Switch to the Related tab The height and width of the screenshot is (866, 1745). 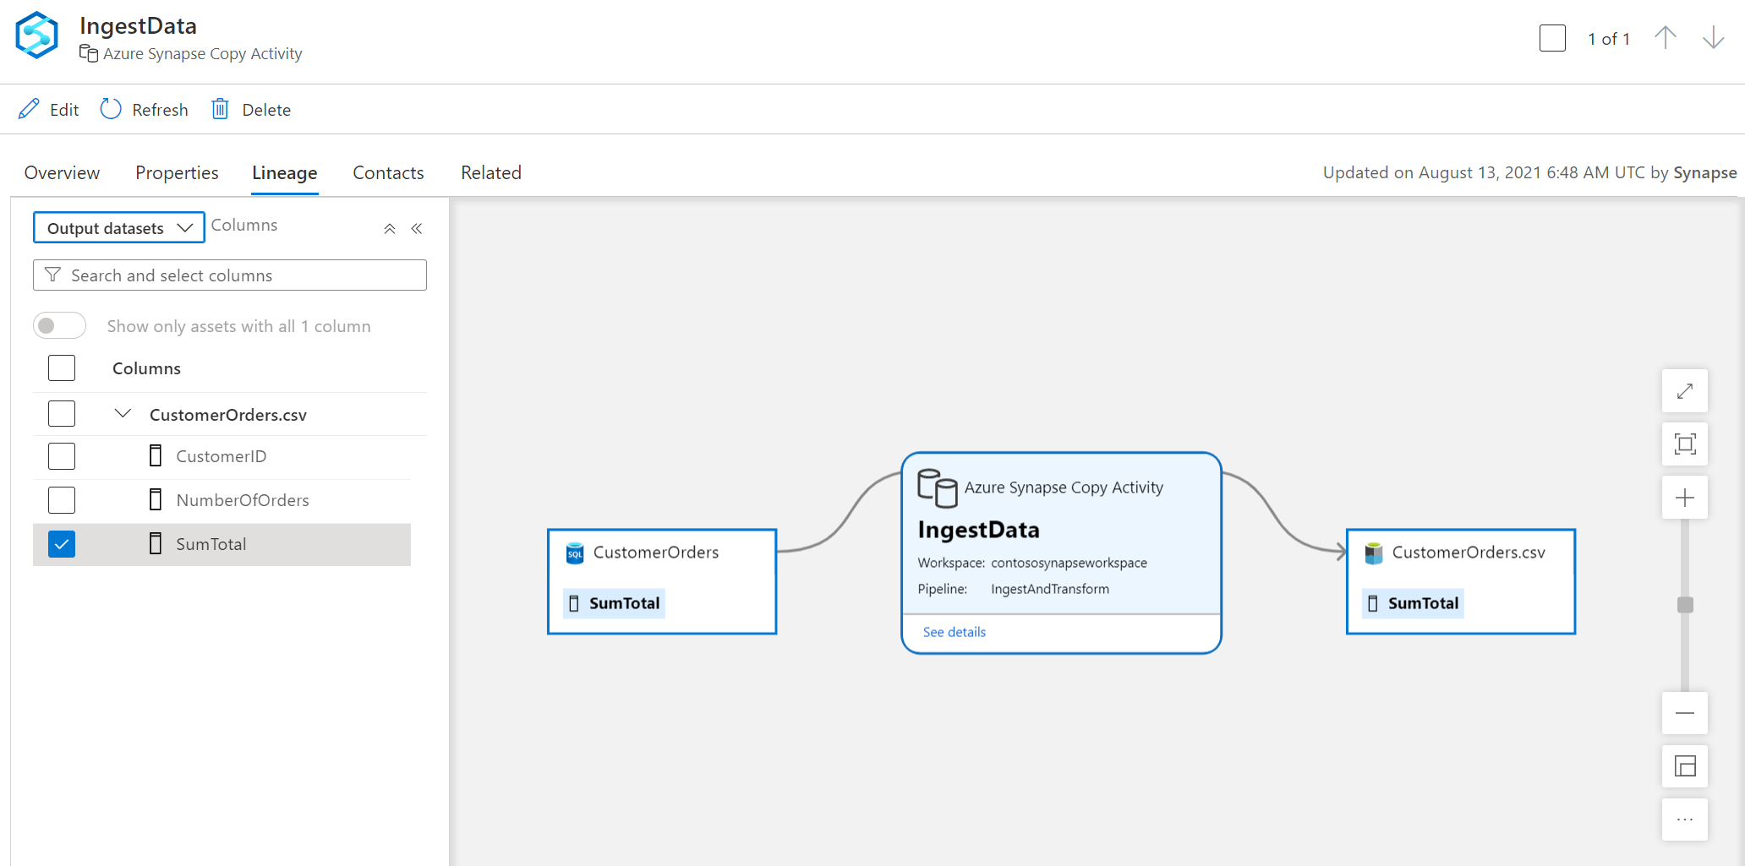pyautogui.click(x=491, y=172)
